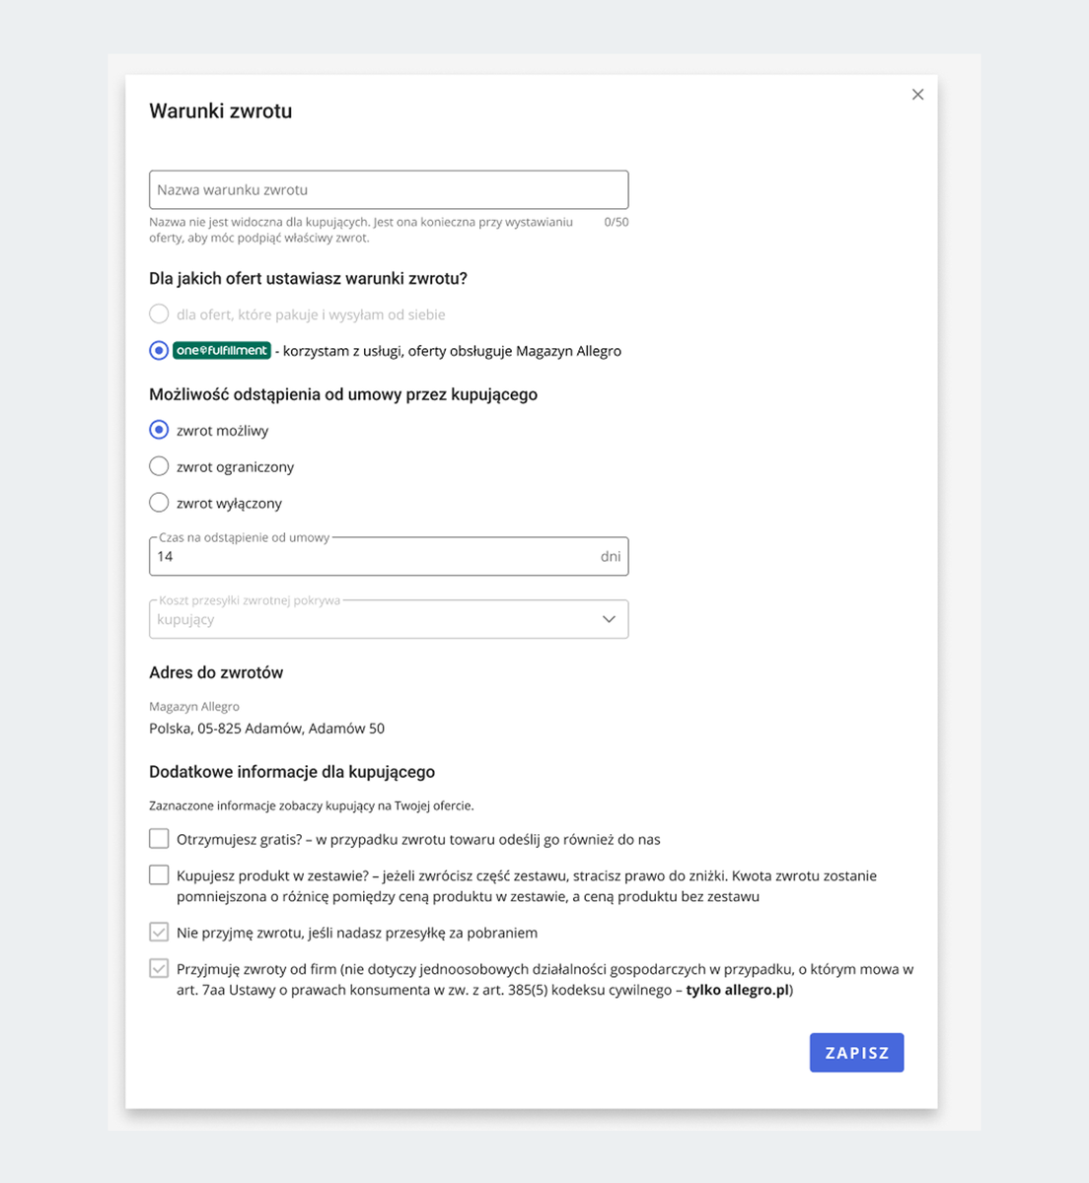Click the dropdown chevron next to kupujący
Viewport: 1089px width, 1183px height.
click(609, 619)
